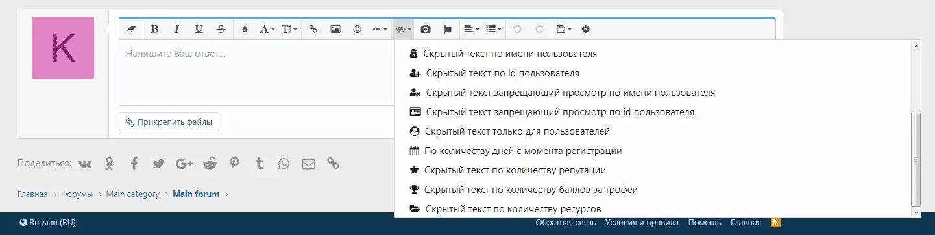The image size is (935, 235).
Task: Click the Remove formatting eraser icon
Action: [131, 29]
